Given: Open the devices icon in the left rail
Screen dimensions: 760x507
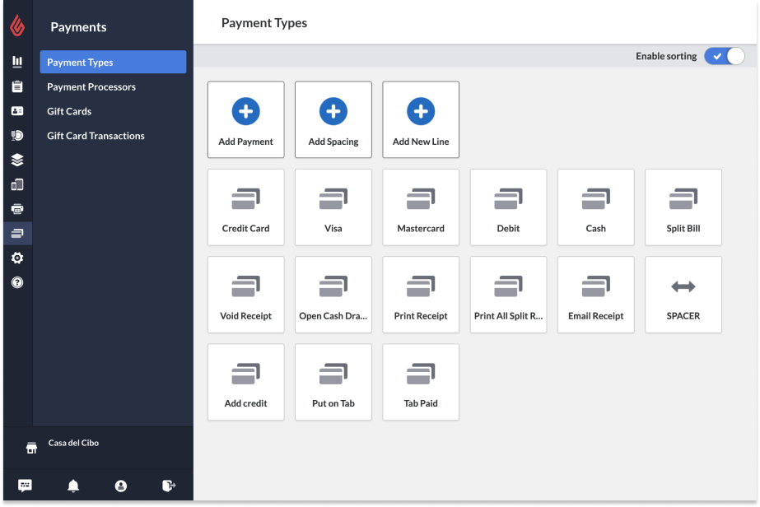Looking at the screenshot, I should (17, 184).
